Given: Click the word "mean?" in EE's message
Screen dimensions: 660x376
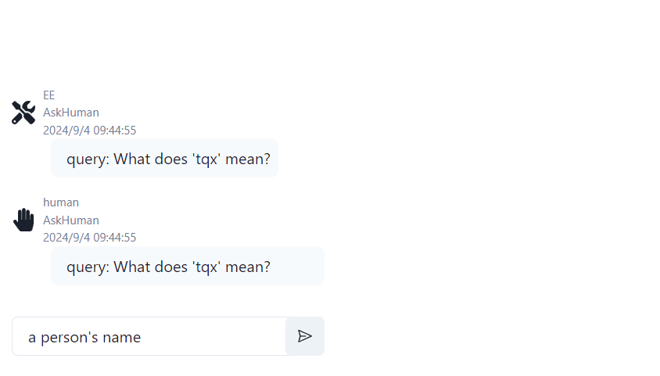Looking at the screenshot, I should (248, 159).
